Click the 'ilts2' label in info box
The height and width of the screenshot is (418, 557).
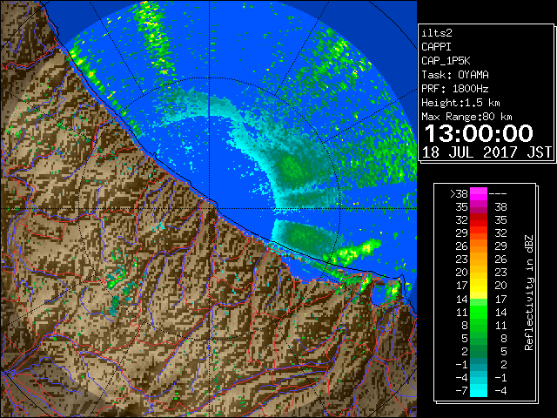(437, 33)
